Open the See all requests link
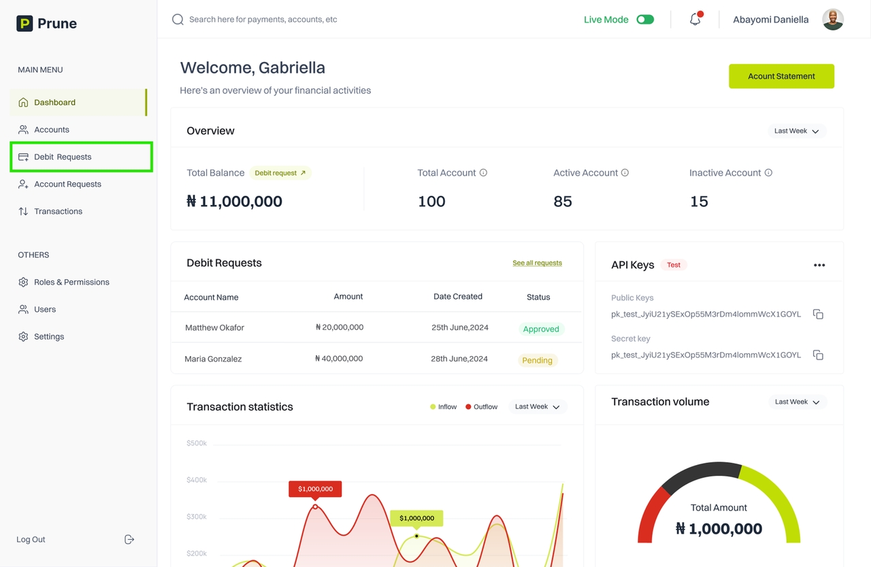Screen dimensions: 871x567 coord(537,263)
